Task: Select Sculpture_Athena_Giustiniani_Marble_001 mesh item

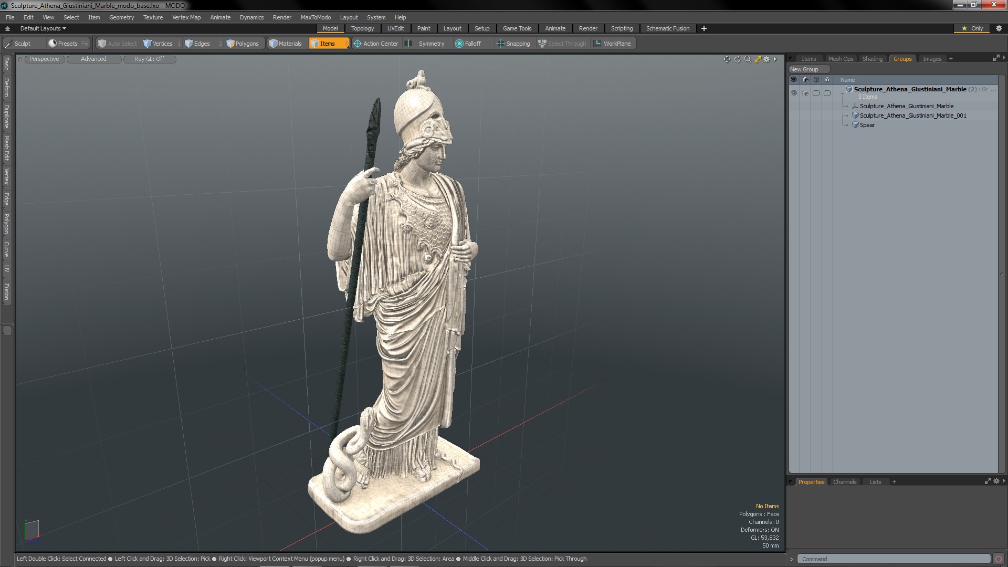Action: [912, 115]
